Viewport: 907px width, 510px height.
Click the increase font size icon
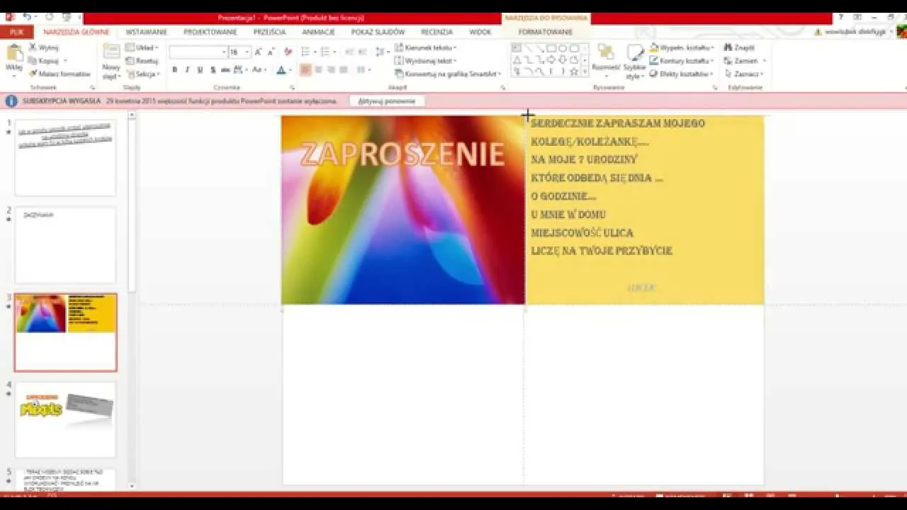[258, 52]
